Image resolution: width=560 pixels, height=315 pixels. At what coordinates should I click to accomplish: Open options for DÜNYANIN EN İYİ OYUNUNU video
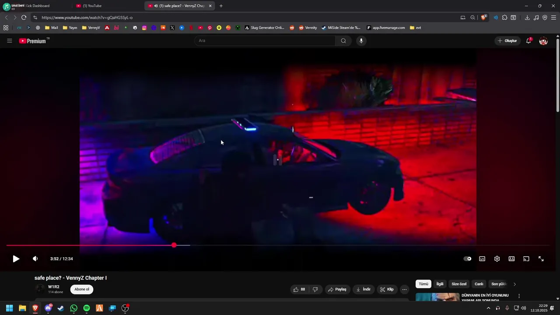pyautogui.click(x=519, y=296)
